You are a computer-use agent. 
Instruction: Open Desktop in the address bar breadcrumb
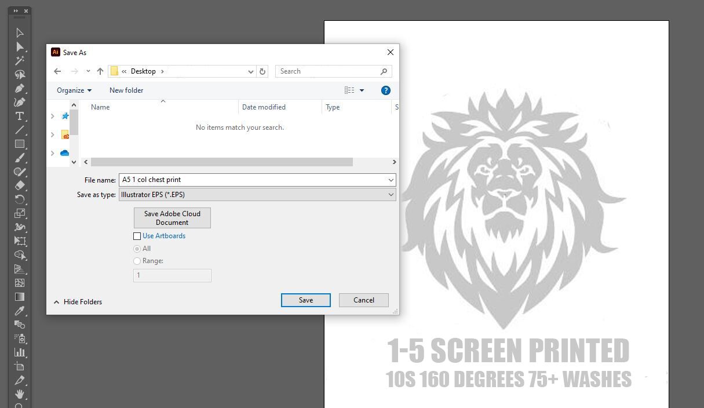tap(143, 71)
